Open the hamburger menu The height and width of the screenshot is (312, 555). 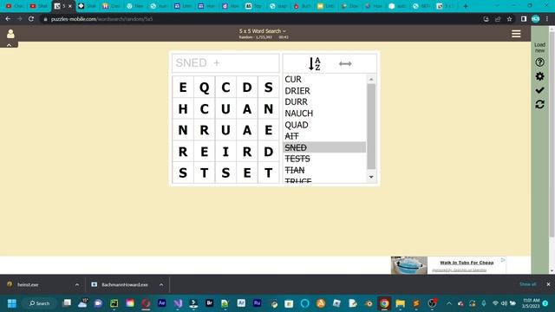(516, 34)
